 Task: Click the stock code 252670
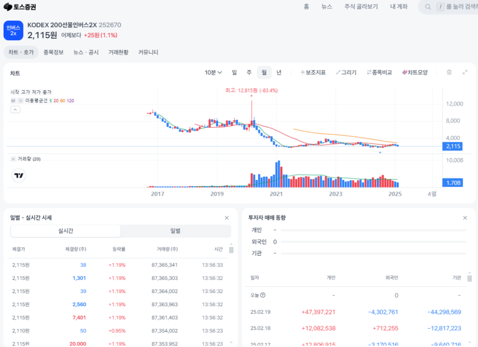(x=110, y=25)
